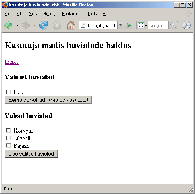Click Eemalda valitud huvialad kasutajalt button

(x=48, y=100)
